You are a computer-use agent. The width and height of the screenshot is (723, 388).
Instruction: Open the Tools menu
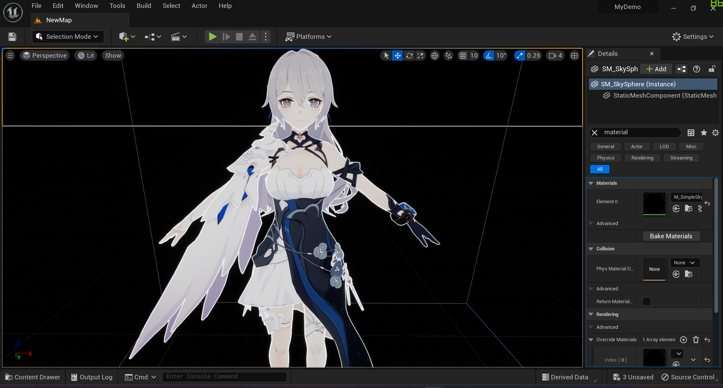117,6
